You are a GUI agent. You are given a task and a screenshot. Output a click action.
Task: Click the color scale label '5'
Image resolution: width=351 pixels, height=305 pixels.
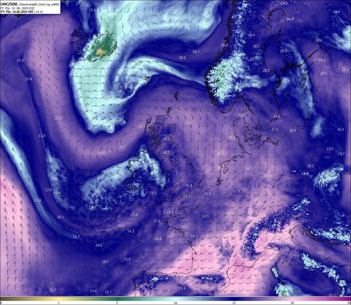tap(117, 303)
